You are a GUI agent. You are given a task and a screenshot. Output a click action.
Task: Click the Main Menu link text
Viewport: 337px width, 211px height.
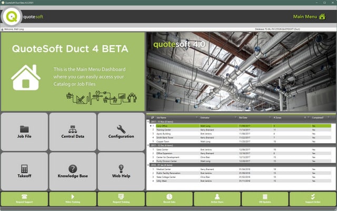305,16
